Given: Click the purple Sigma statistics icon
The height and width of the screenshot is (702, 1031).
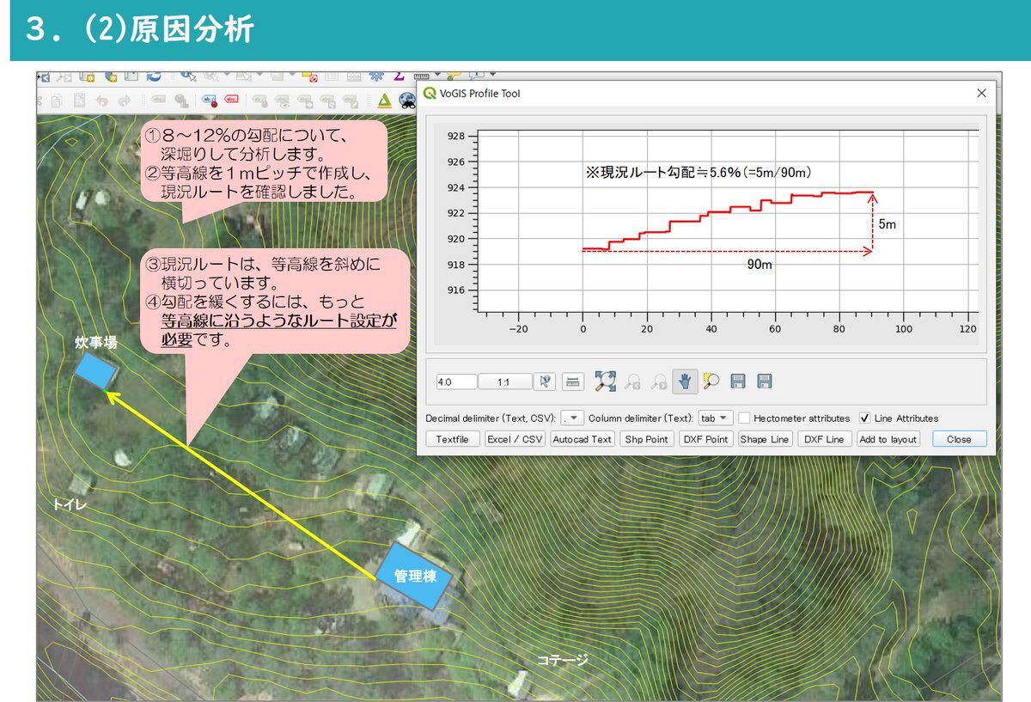Looking at the screenshot, I should point(399,78).
